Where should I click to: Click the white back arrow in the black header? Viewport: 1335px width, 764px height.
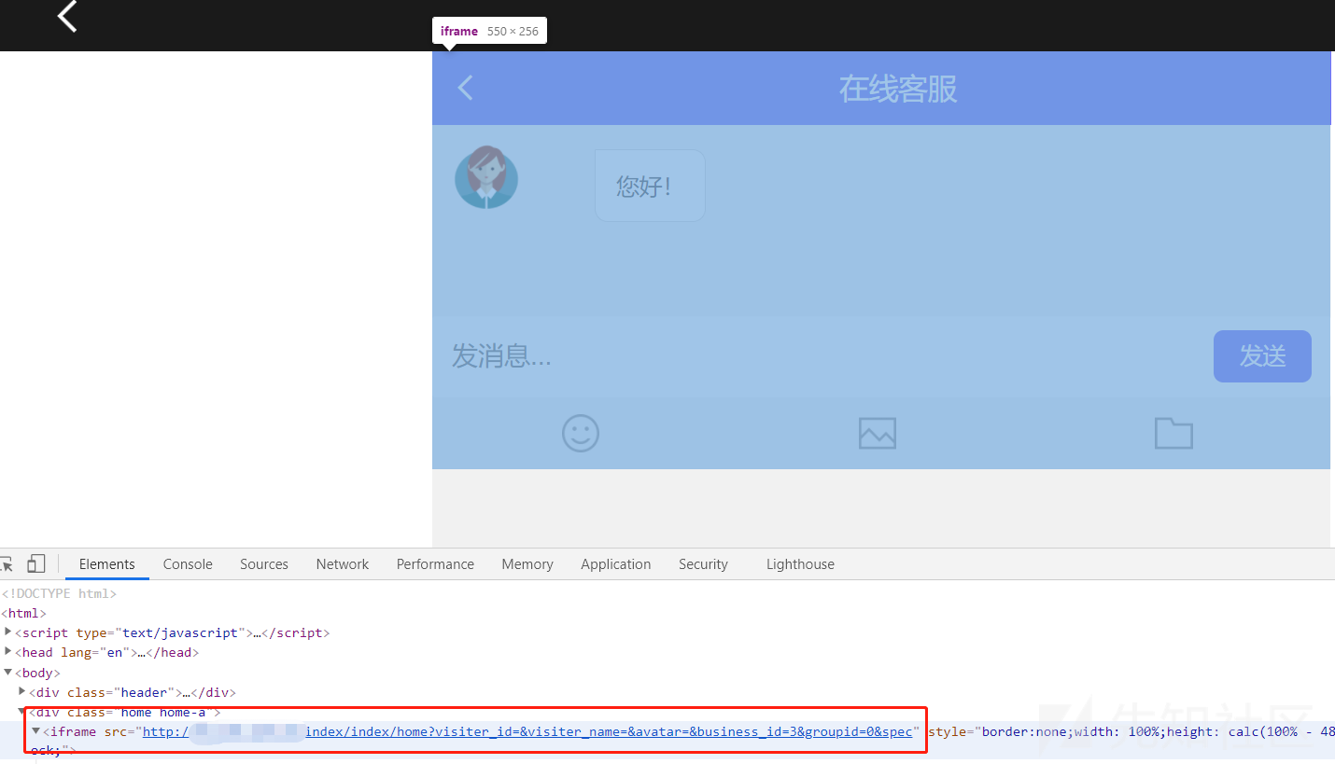pyautogui.click(x=67, y=15)
